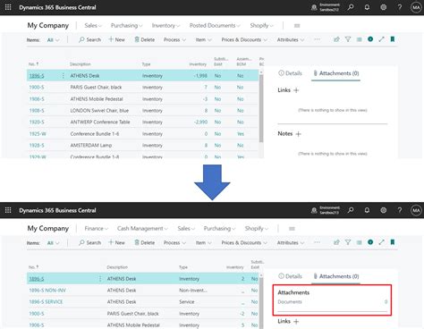Click expand page arrows in upper screenshot
The width and height of the screenshot is (424, 329).
tap(381, 39)
